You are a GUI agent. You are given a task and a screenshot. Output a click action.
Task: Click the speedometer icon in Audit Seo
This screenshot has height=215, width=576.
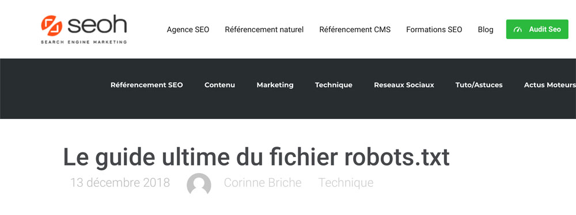coord(518,29)
